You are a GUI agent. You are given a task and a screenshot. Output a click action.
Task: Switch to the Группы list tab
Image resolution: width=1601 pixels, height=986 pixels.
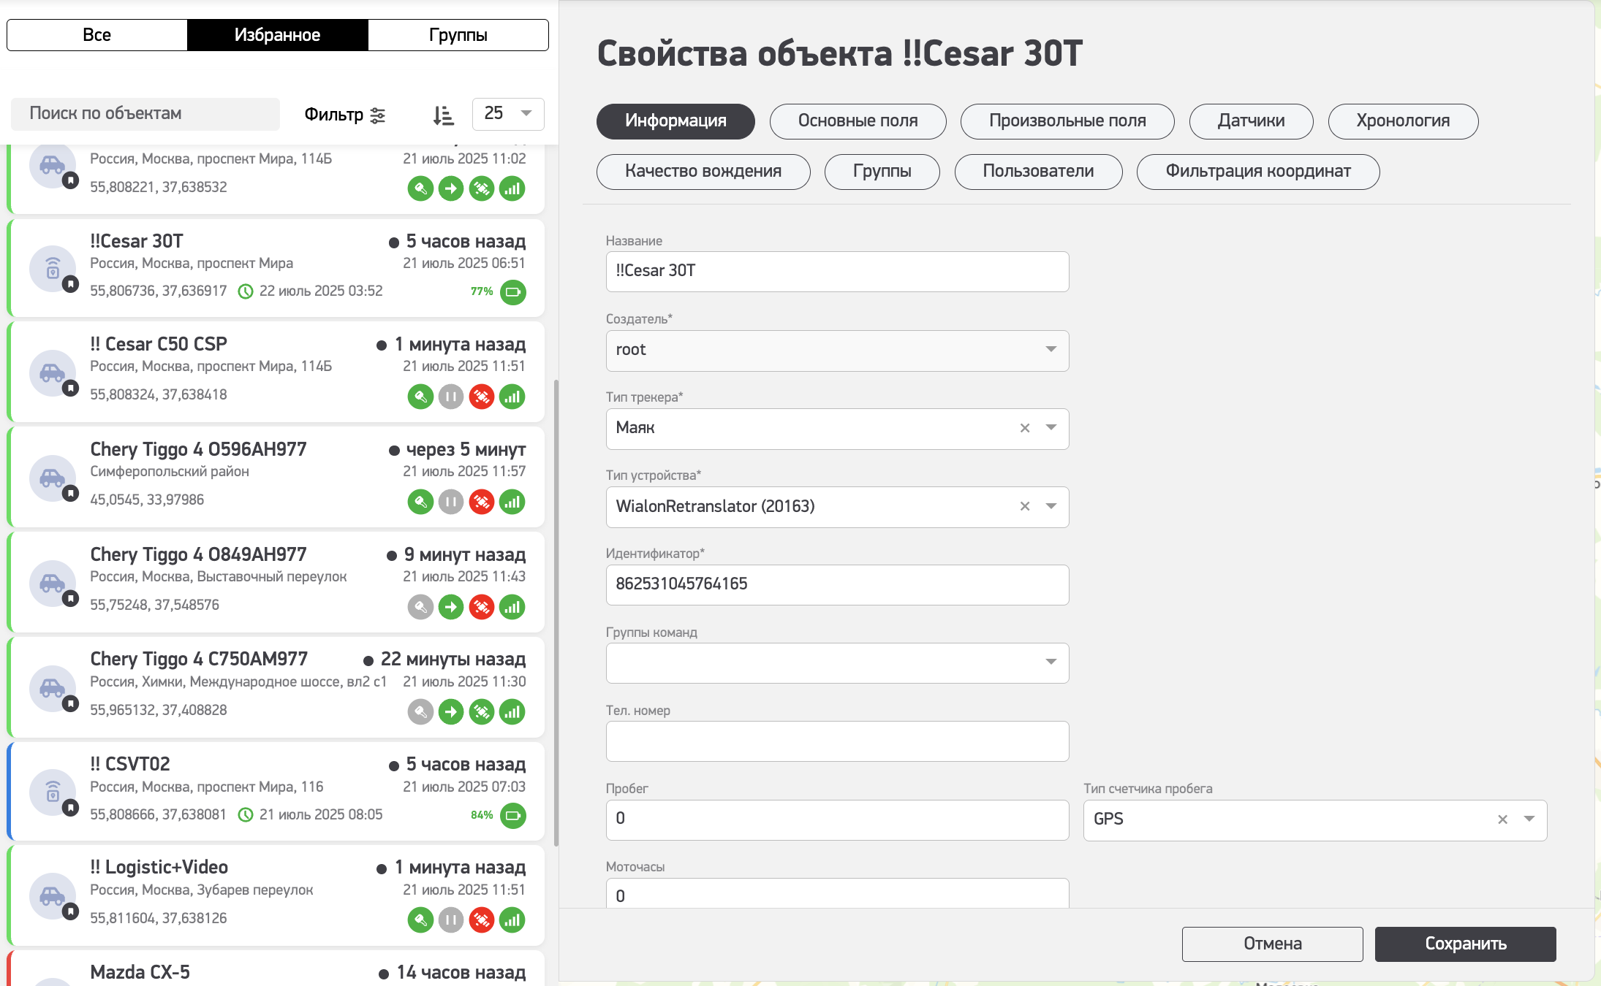point(458,35)
